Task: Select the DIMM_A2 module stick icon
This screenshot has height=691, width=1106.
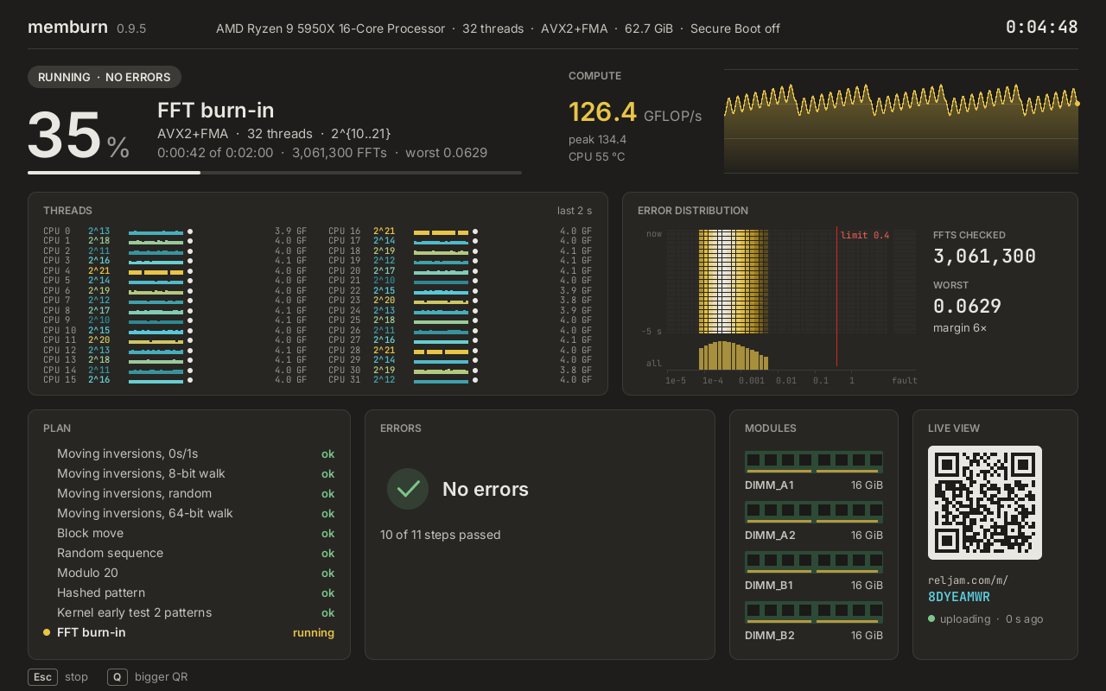Action: point(814,512)
